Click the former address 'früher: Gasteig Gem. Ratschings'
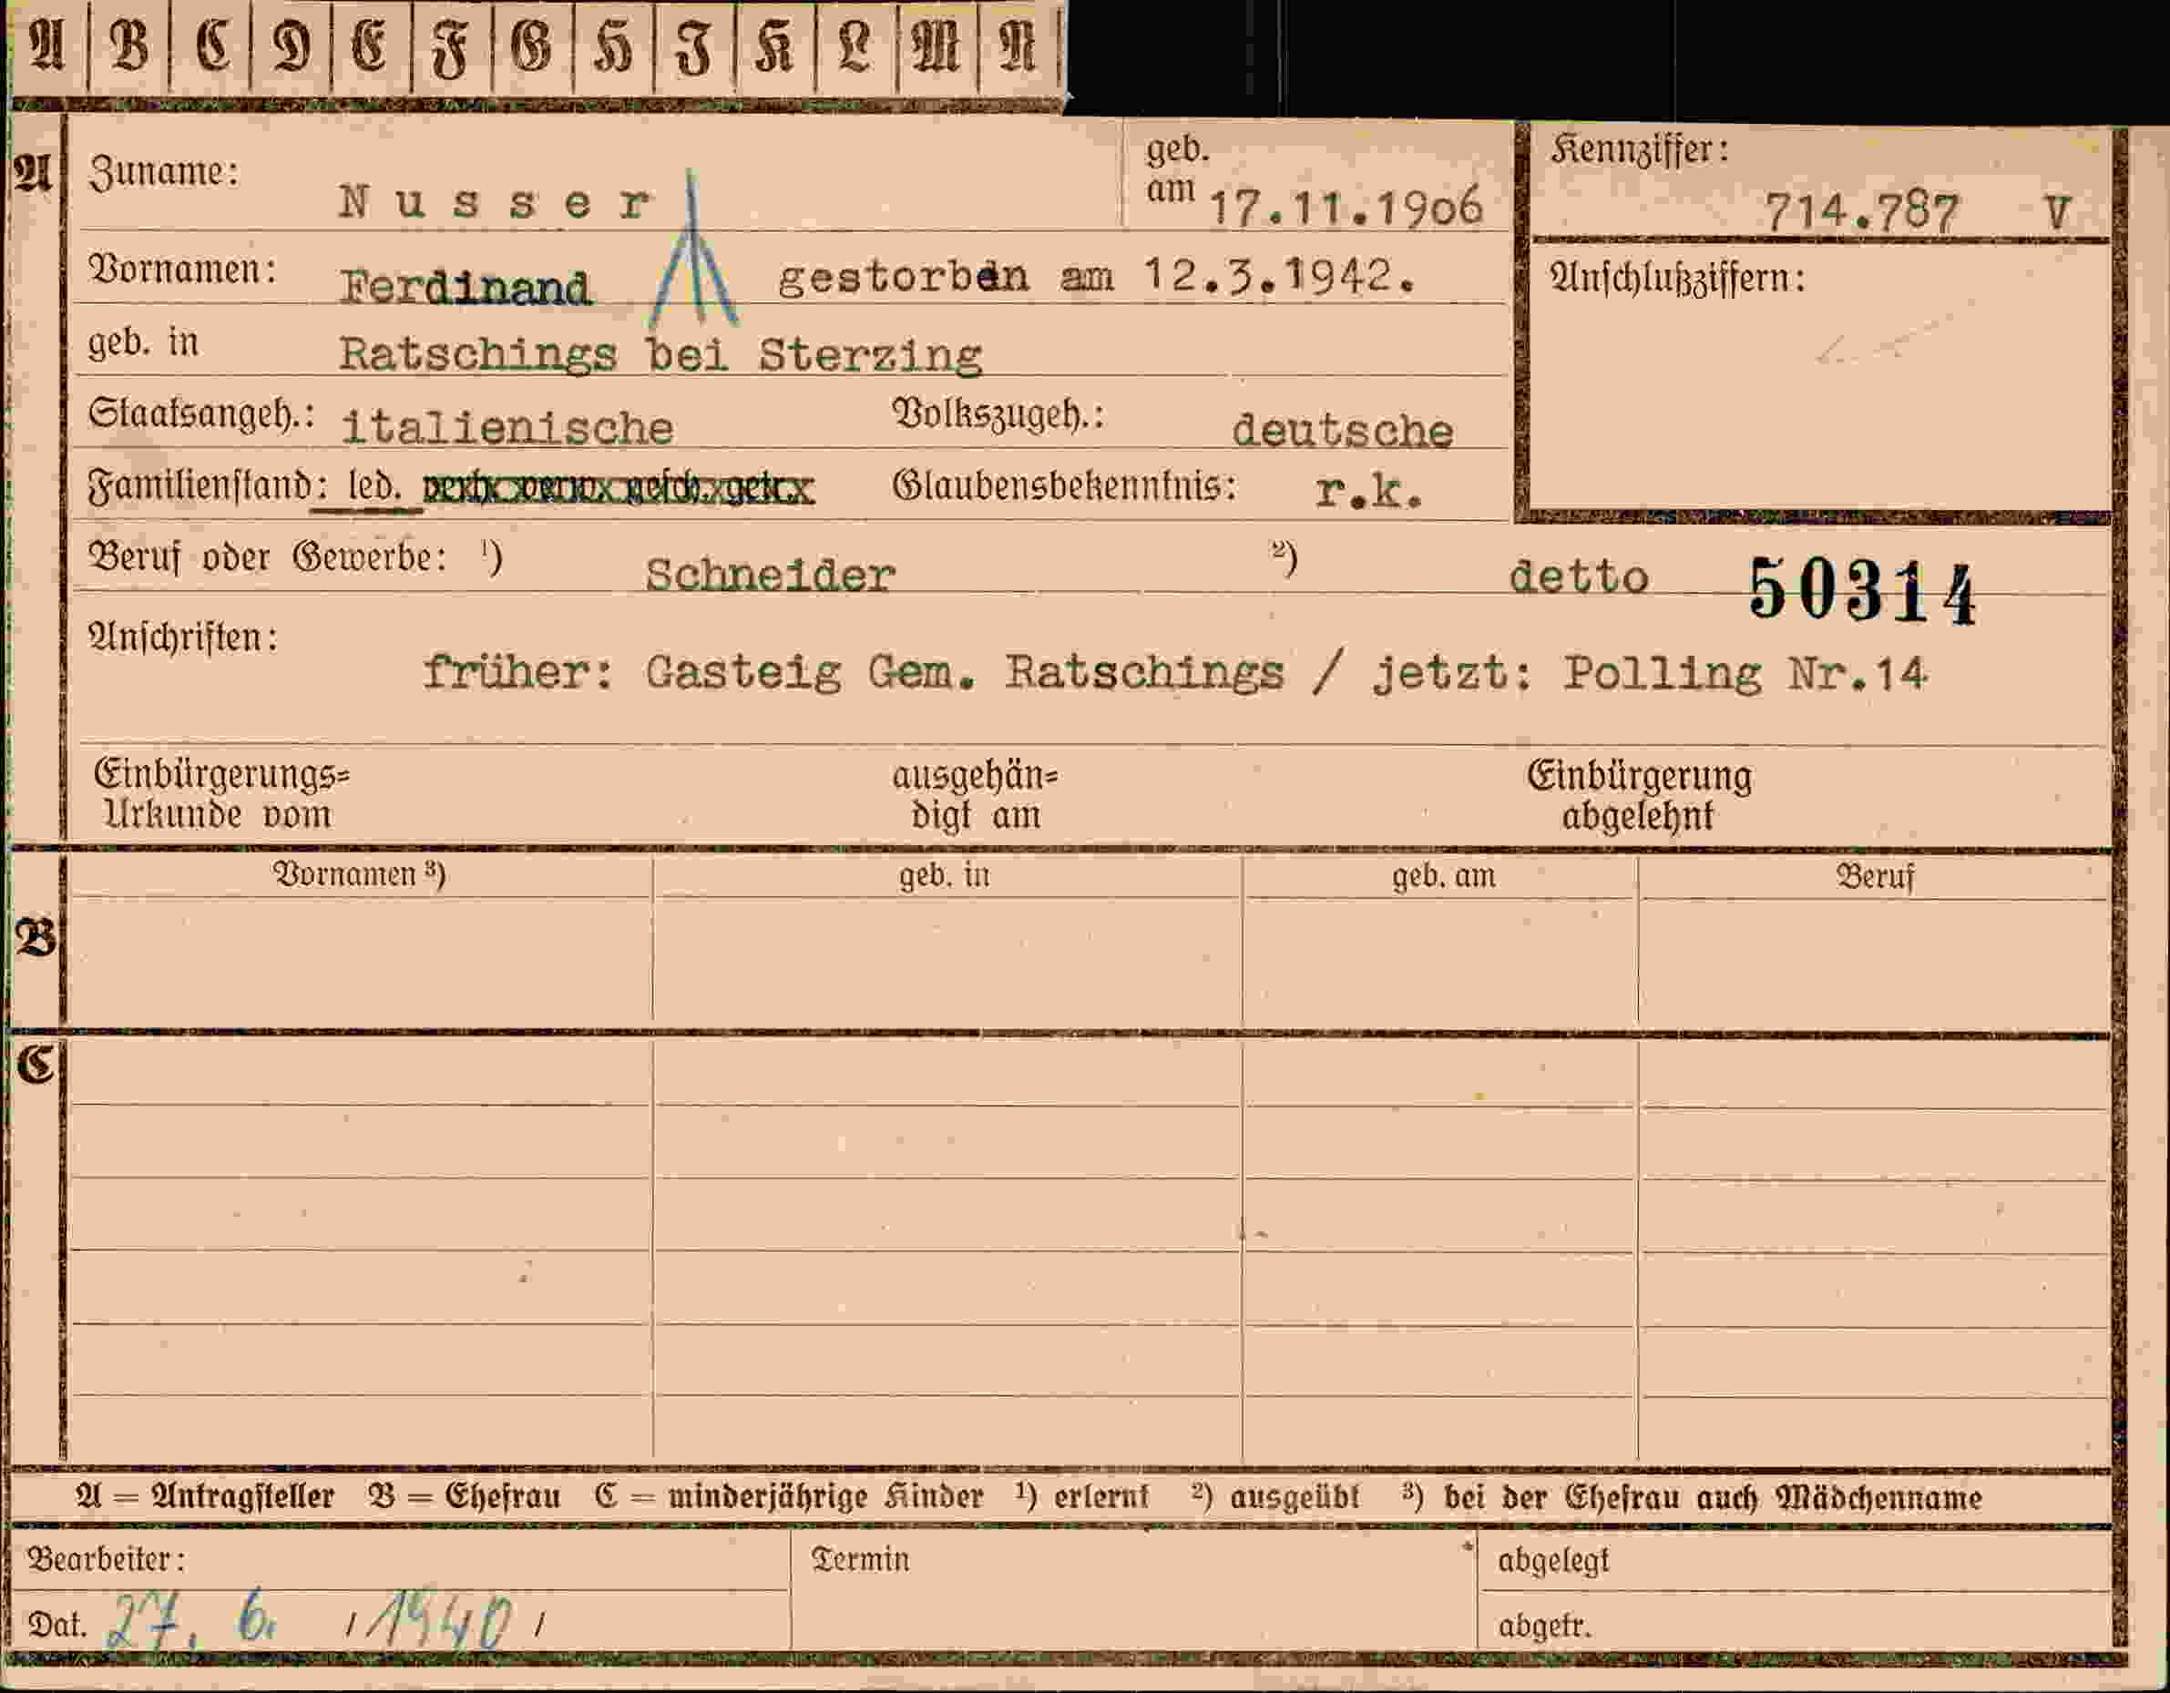 (x=854, y=673)
